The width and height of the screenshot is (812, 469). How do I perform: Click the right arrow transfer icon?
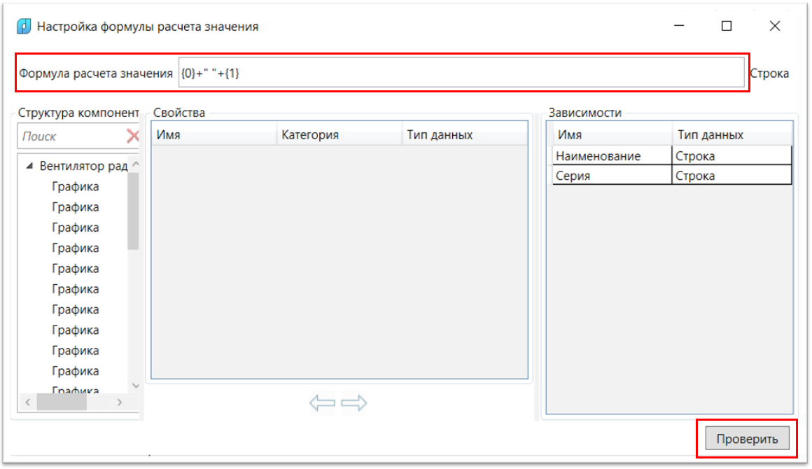tap(354, 402)
